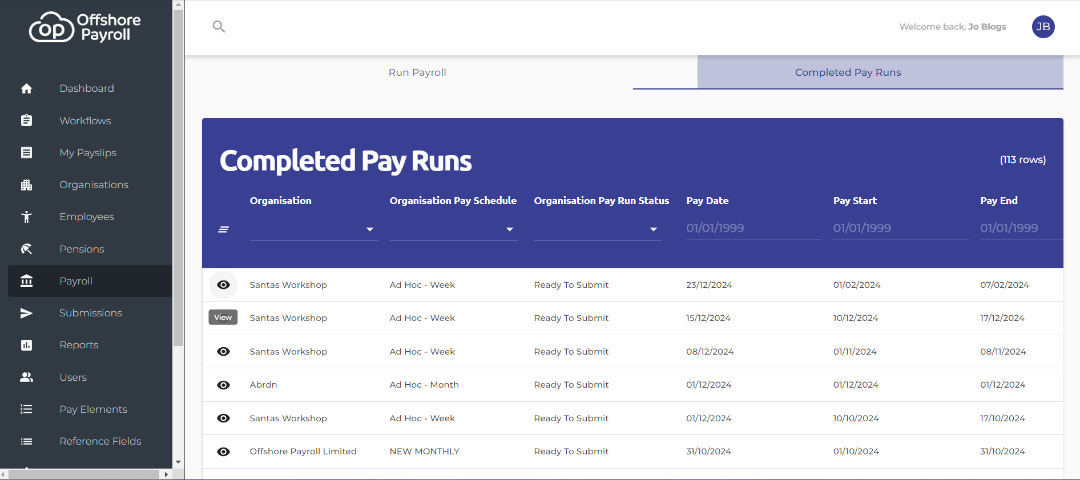
Task: Click the Ad Hoc - Month cell
Action: click(x=424, y=385)
